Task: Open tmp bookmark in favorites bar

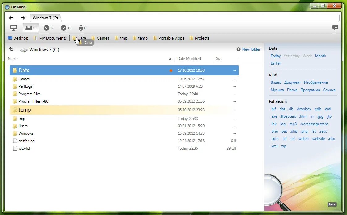Action: [121, 38]
